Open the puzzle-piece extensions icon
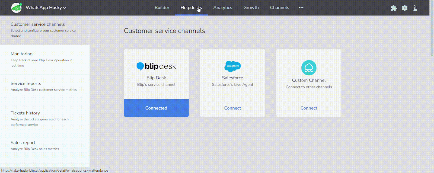 coord(394,8)
